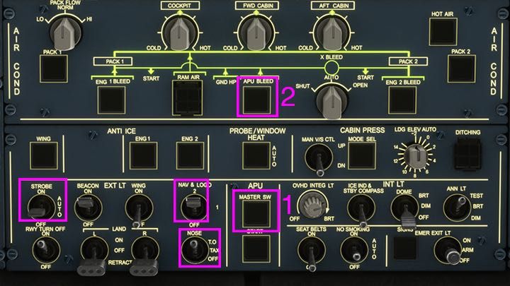Flip the BEACON light switch
The height and width of the screenshot is (286, 510).
click(x=87, y=205)
